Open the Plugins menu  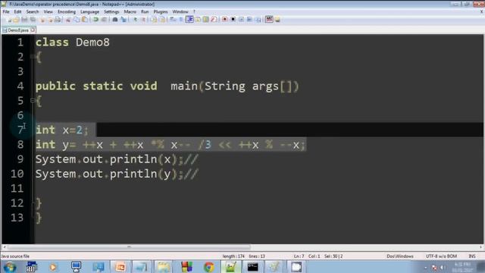[161, 12]
